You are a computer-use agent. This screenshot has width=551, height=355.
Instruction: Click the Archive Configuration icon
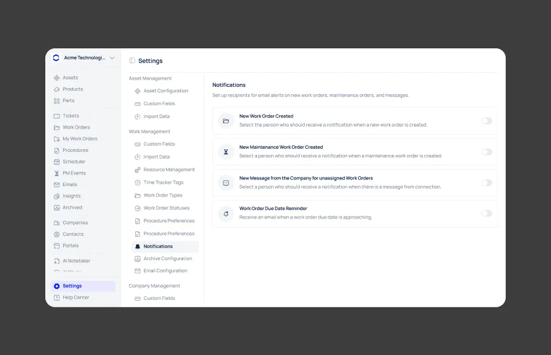coord(138,259)
